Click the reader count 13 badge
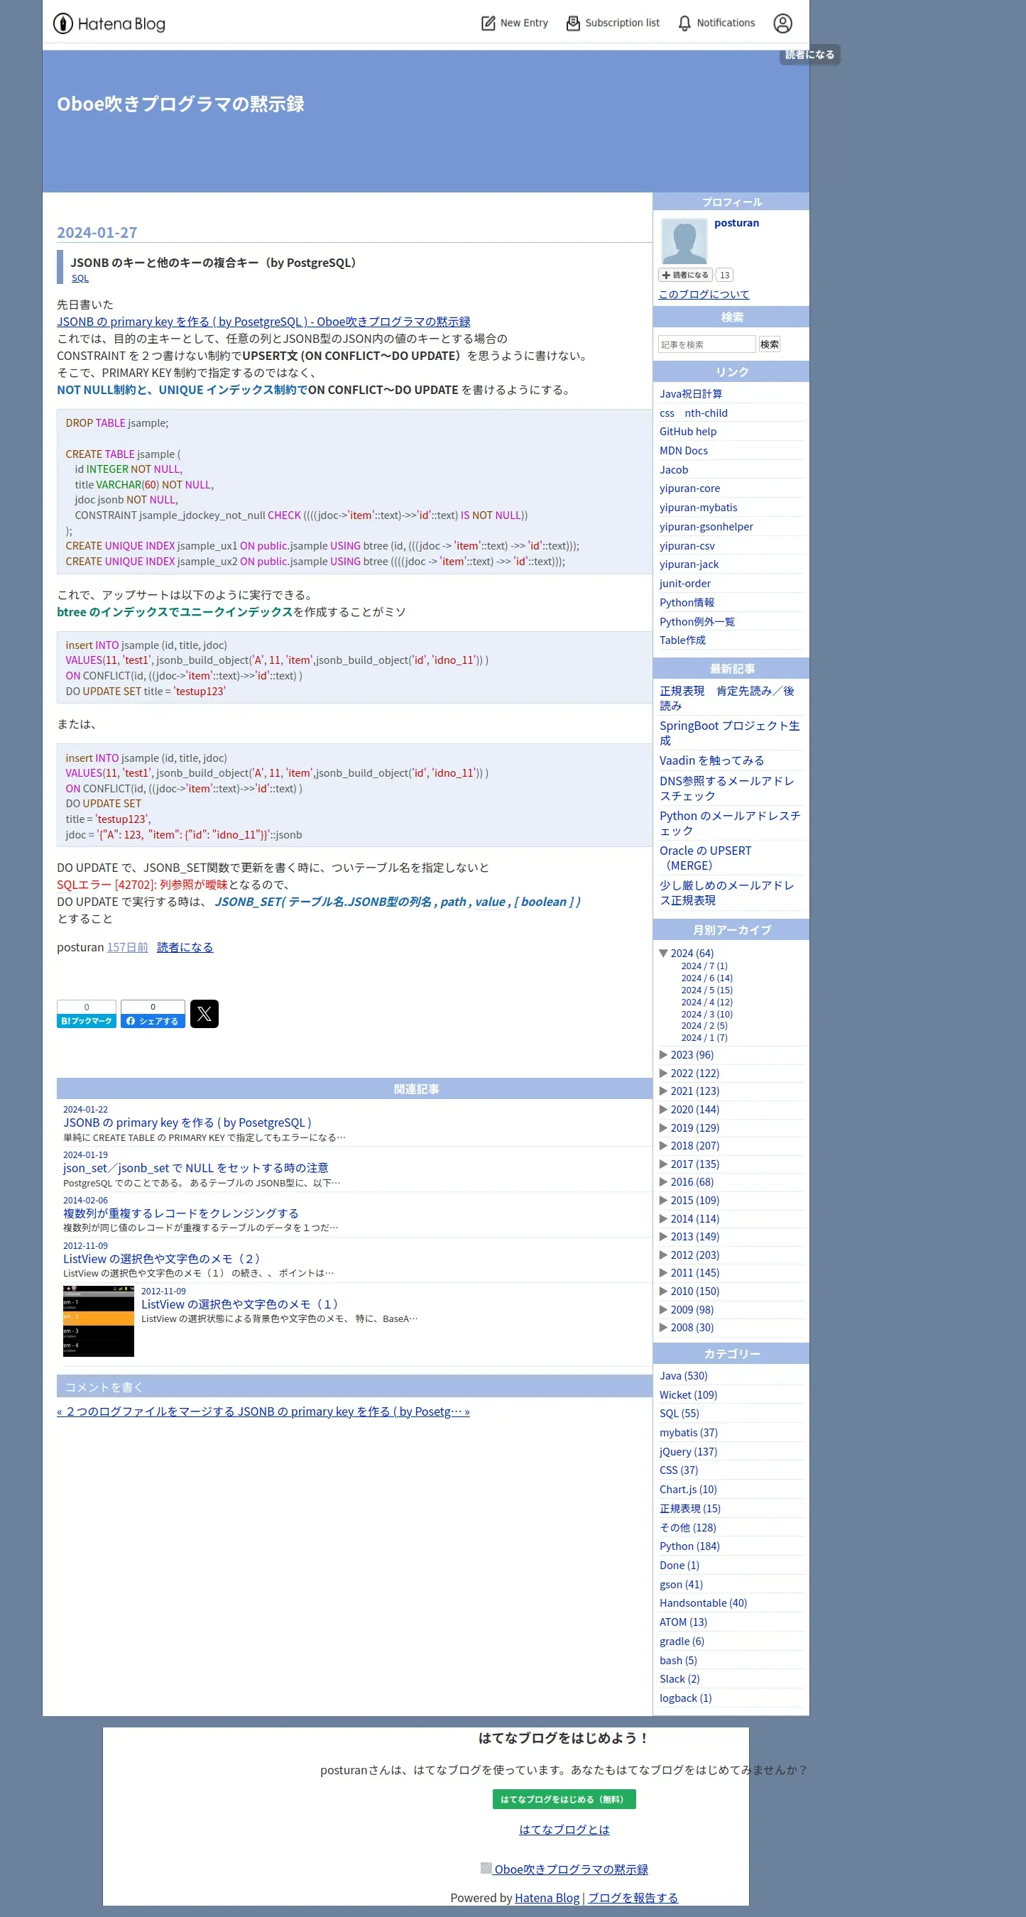Screen dimensions: 1026x1917 coord(724,275)
